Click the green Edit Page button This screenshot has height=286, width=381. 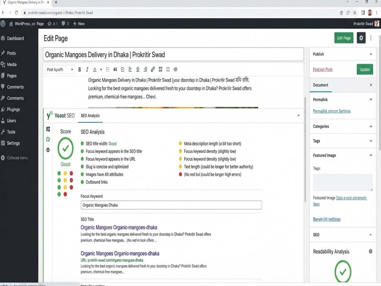tap(344, 38)
